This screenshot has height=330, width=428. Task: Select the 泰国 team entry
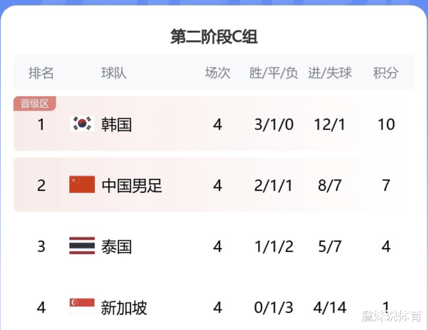116,247
